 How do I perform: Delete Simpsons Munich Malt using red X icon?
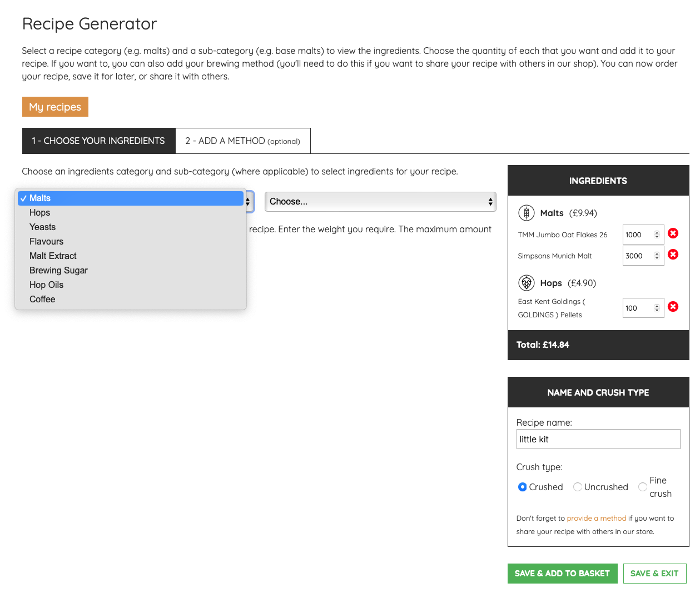673,255
